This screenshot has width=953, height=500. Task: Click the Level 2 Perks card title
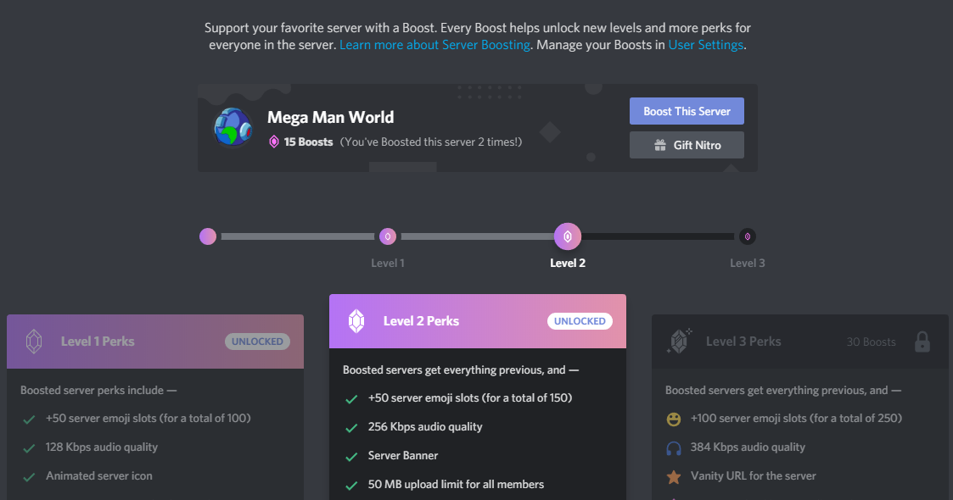click(421, 321)
